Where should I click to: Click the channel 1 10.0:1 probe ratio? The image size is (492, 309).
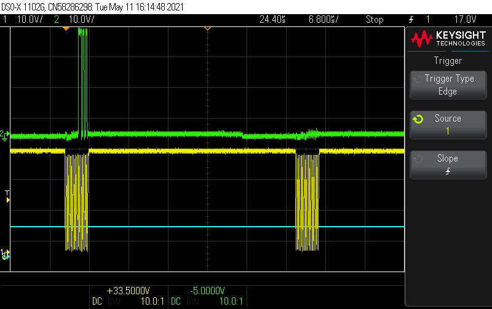(152, 301)
